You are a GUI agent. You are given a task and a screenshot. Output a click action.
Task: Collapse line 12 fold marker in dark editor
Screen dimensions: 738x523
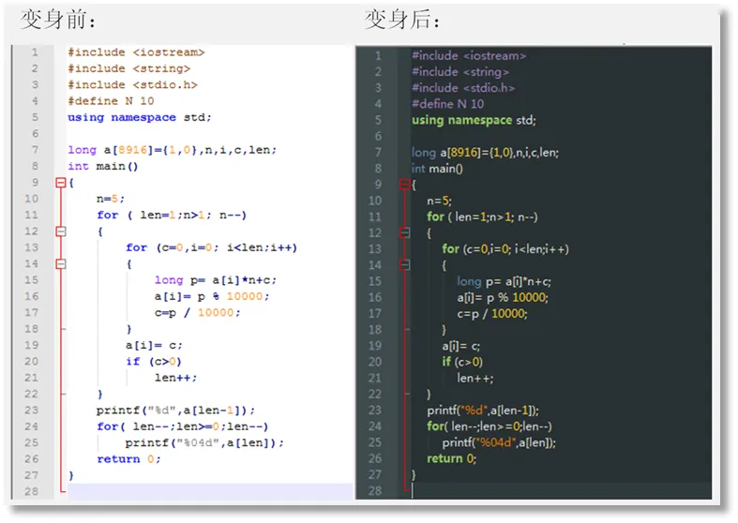[405, 232]
